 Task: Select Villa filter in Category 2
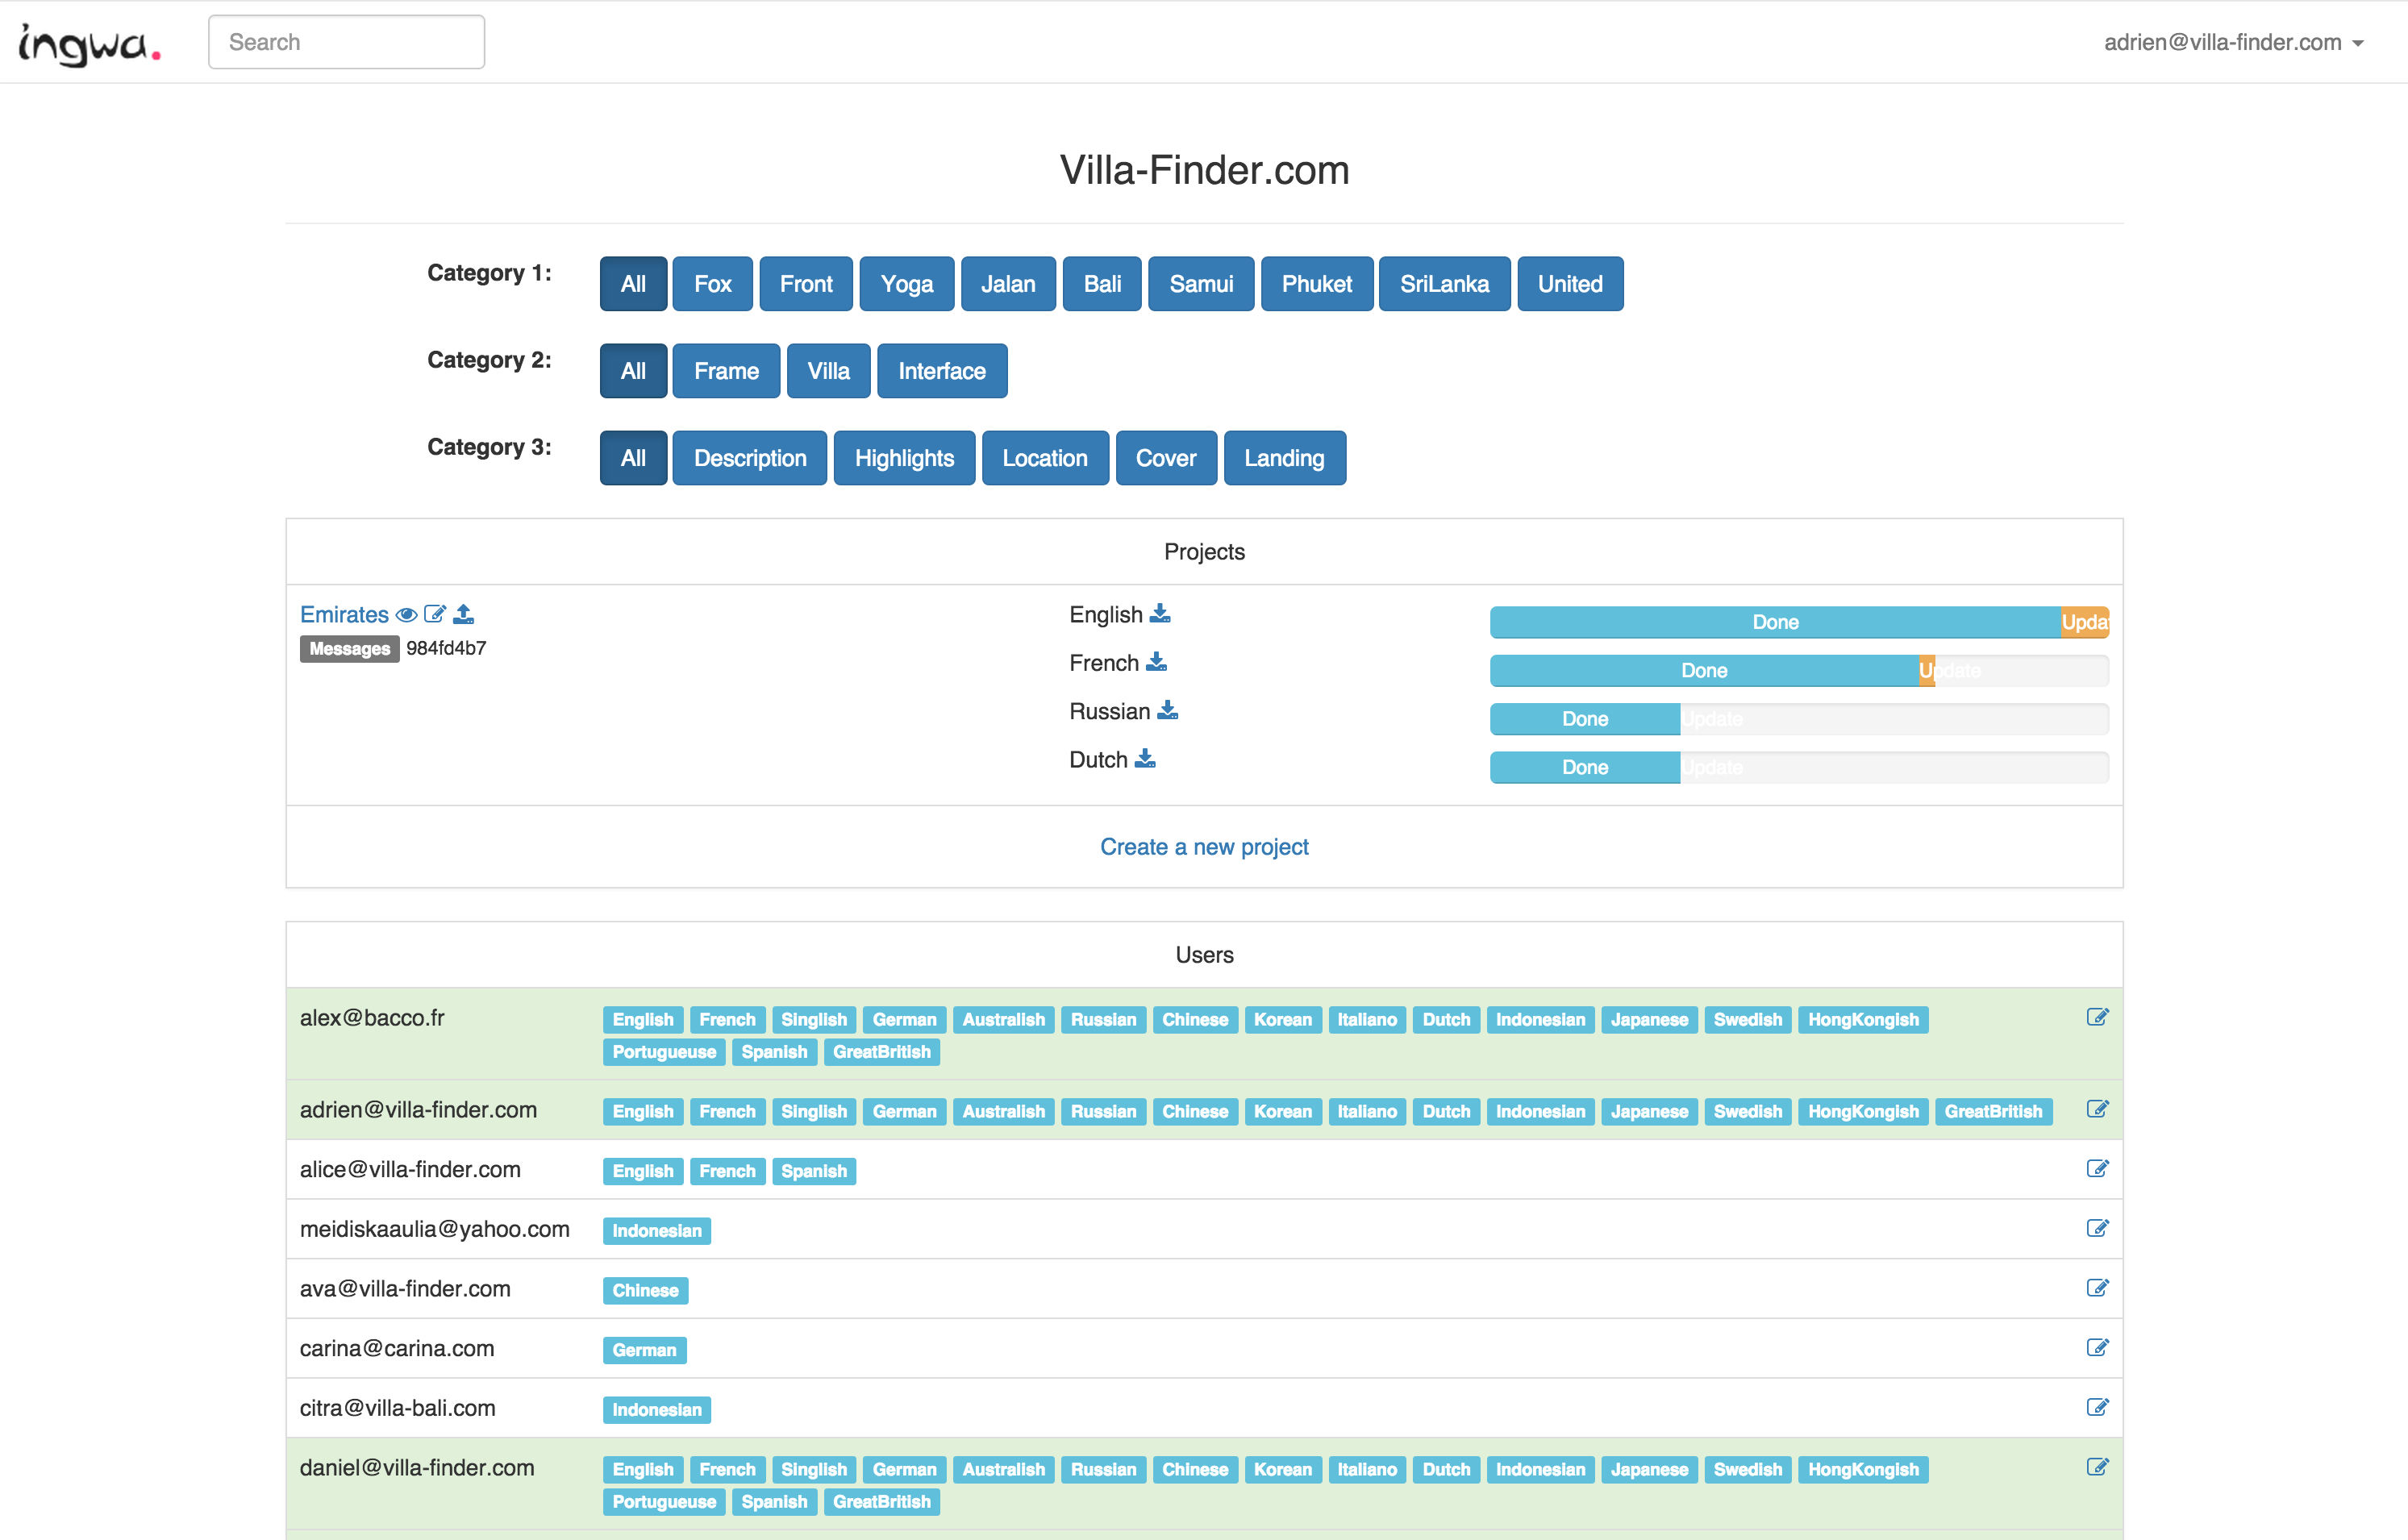coord(828,371)
